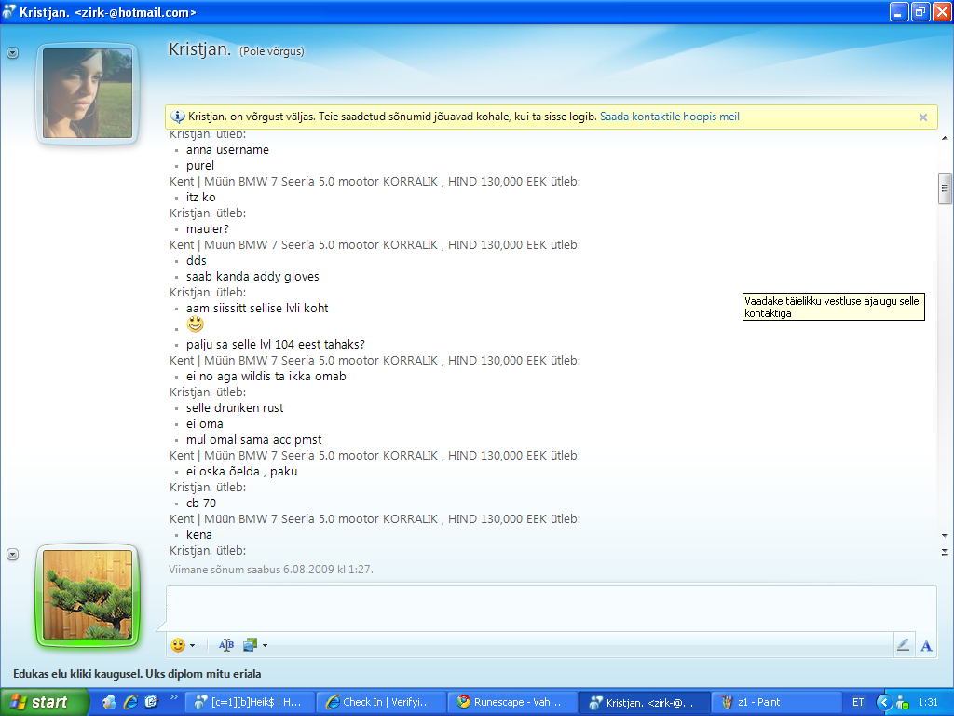Open the background picker icon
954x716 pixels.
[250, 645]
